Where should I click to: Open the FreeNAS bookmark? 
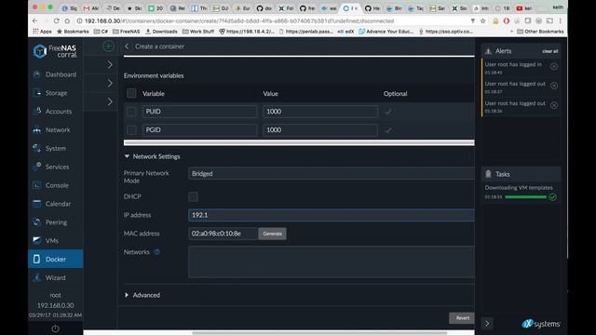pos(127,32)
